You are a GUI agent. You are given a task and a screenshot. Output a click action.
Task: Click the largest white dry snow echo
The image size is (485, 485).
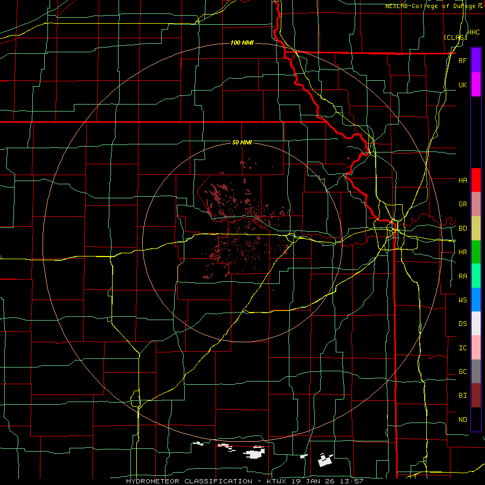tap(255, 454)
